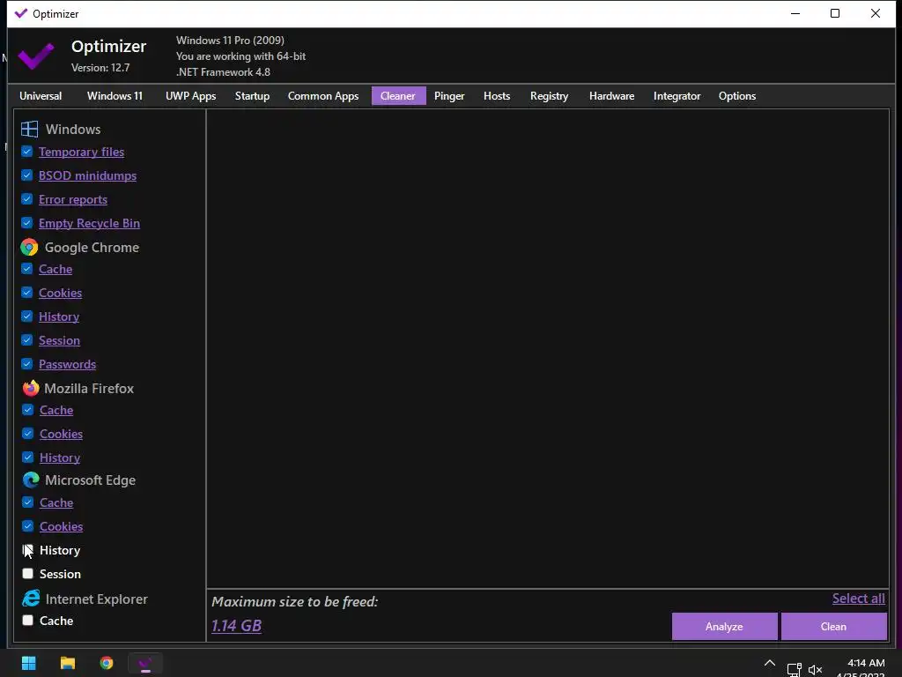Viewport: 902px width, 677px height.
Task: Uncheck the Mozilla Firefox History checkbox
Action: pyautogui.click(x=27, y=458)
